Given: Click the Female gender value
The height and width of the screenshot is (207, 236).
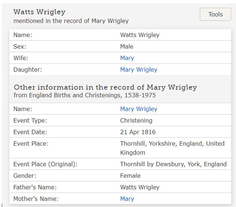Looking at the screenshot, I should coord(130,176).
